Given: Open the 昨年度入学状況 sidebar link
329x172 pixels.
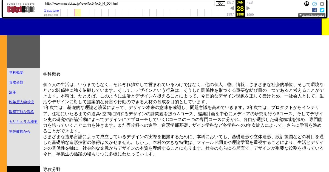Looking at the screenshot, I should (21, 102).
